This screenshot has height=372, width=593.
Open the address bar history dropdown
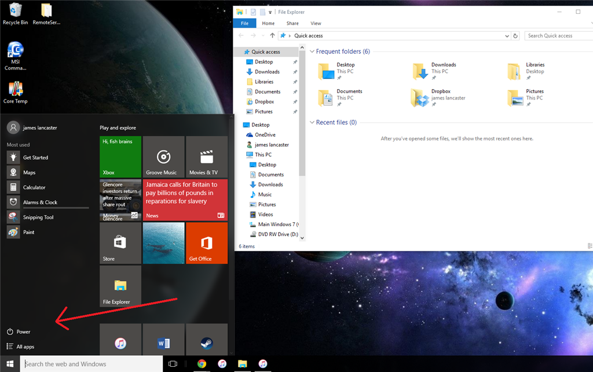(507, 36)
